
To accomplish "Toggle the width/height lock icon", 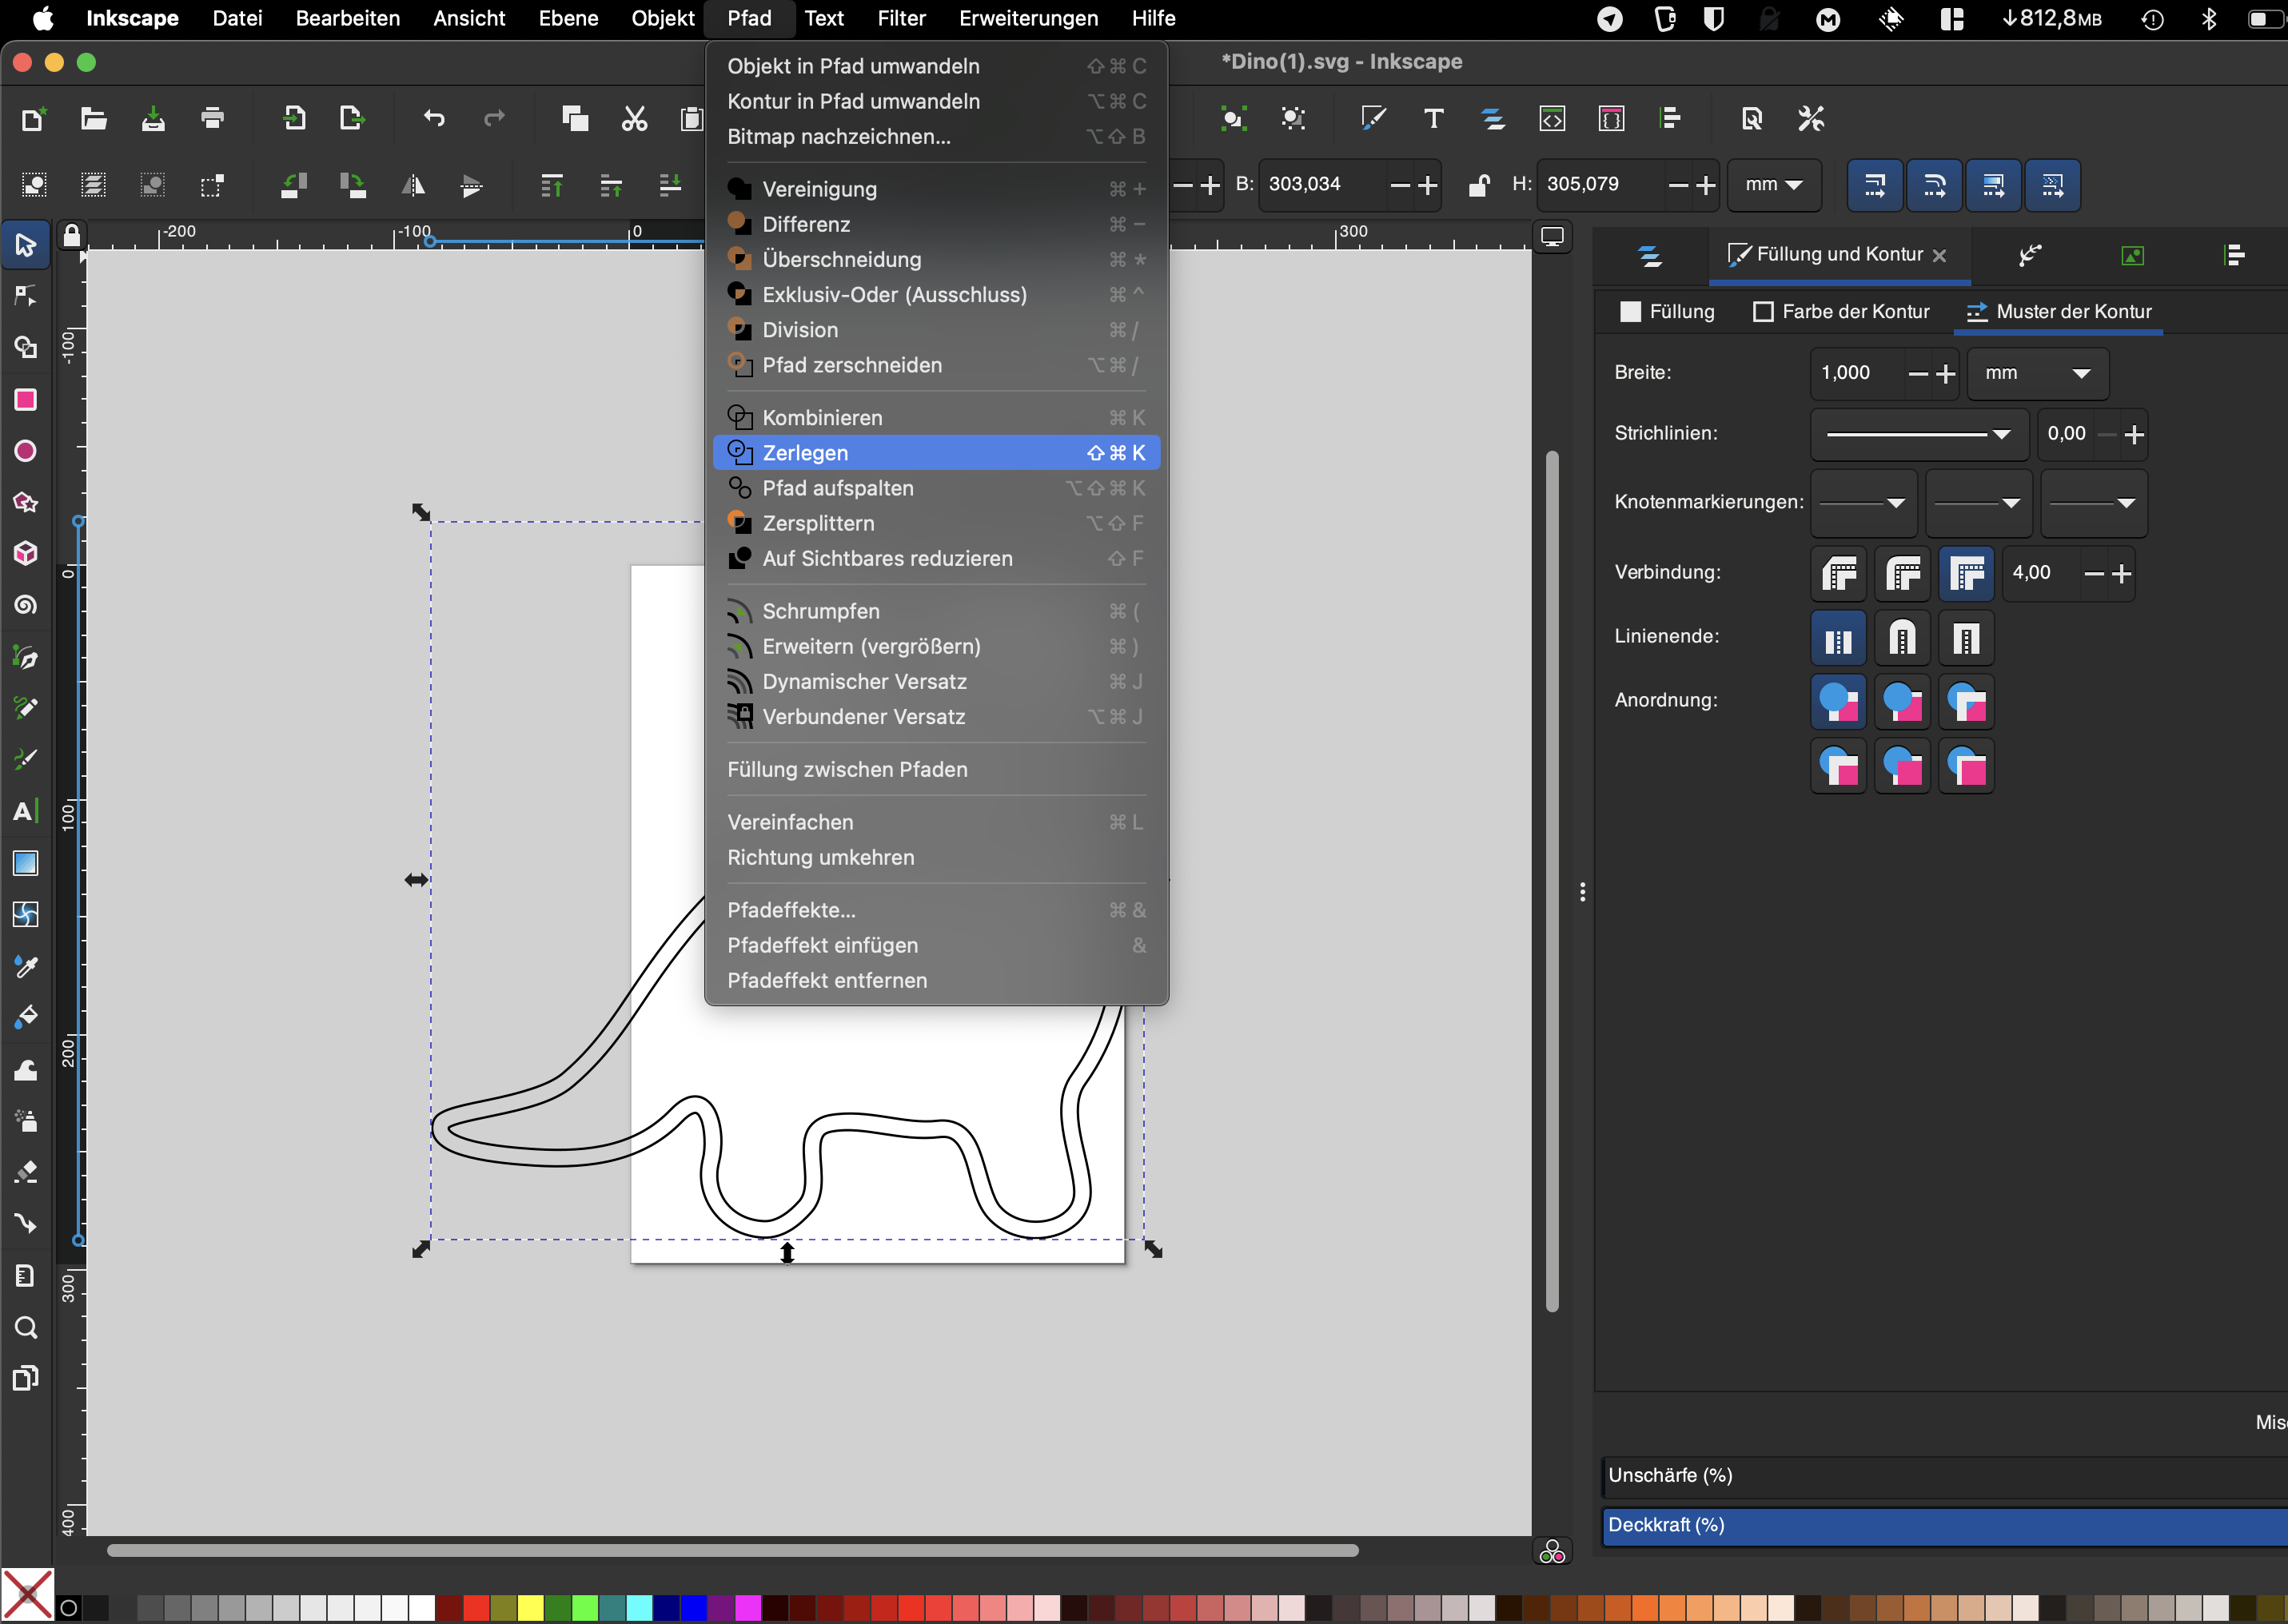I will point(1478,185).
